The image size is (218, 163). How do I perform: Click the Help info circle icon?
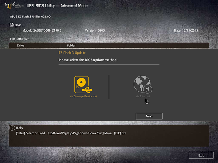(x=12, y=128)
